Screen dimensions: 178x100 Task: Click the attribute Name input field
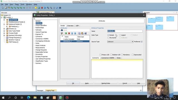[125, 31]
